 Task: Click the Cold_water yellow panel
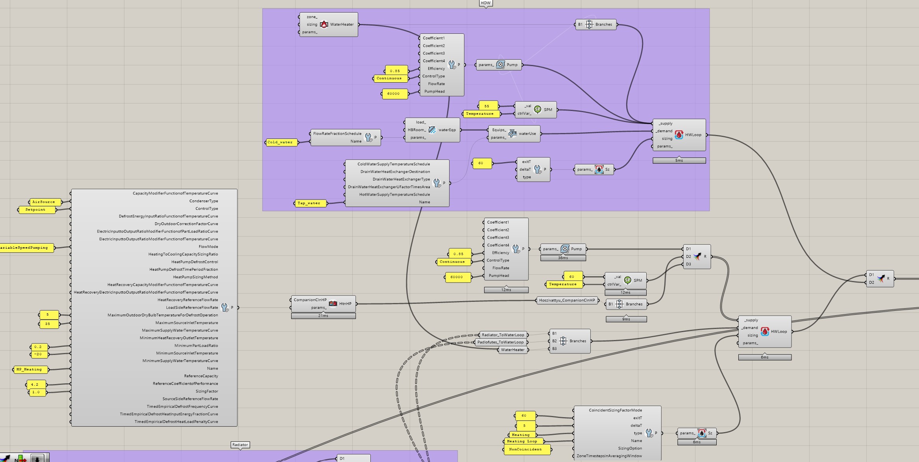[x=281, y=142]
